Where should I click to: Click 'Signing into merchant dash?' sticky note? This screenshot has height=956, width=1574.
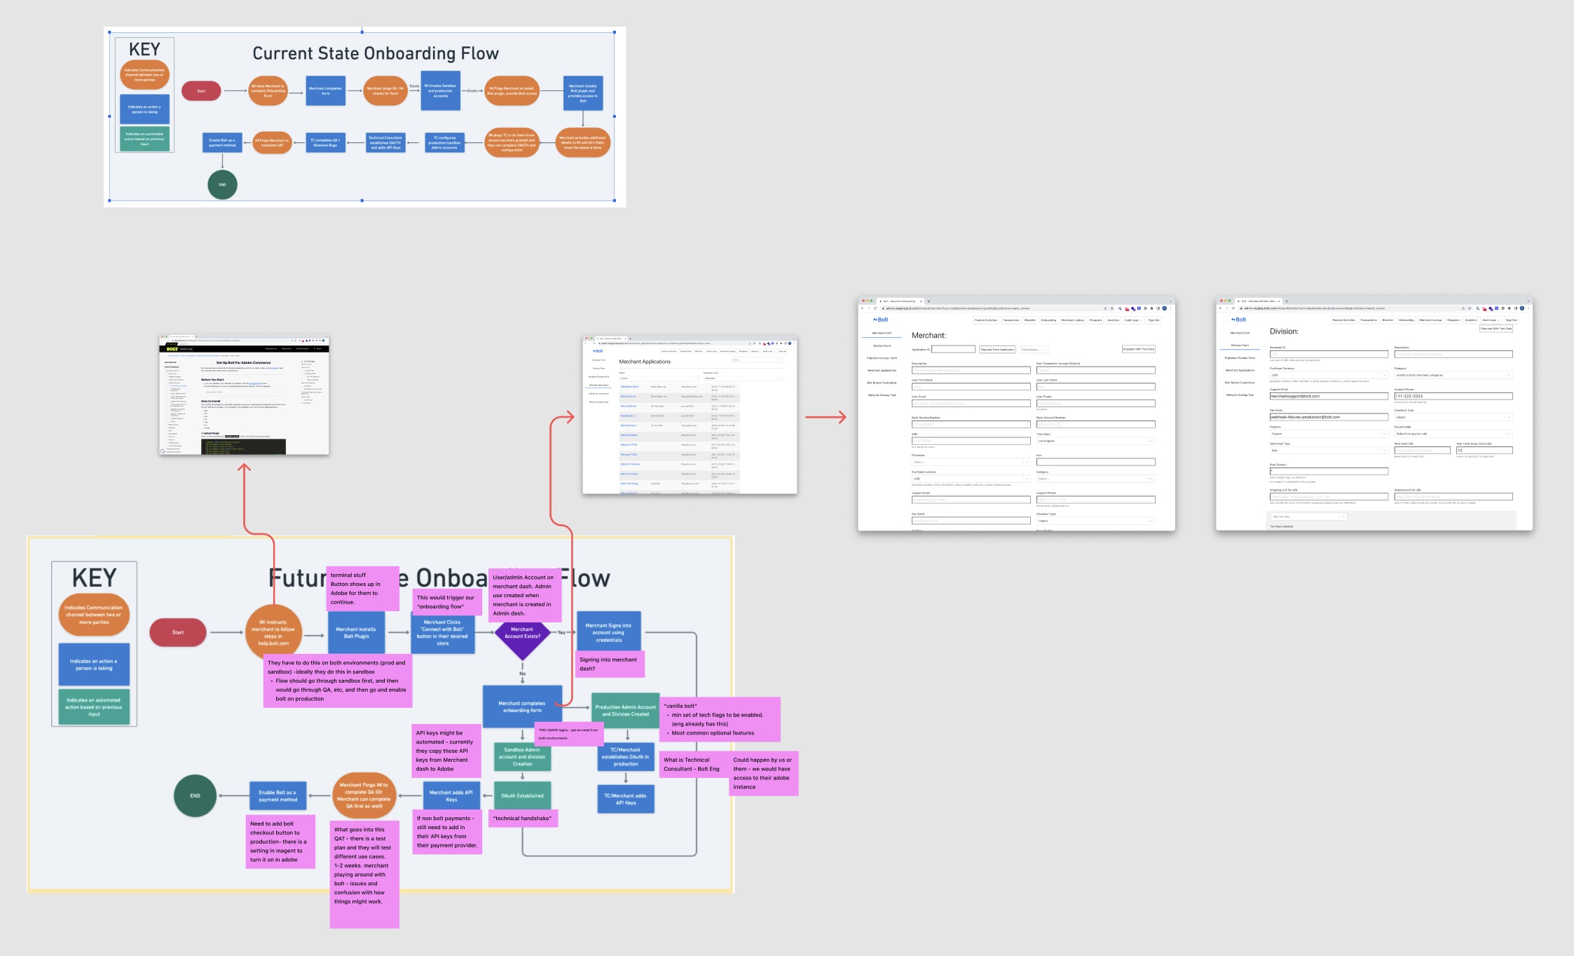click(610, 664)
